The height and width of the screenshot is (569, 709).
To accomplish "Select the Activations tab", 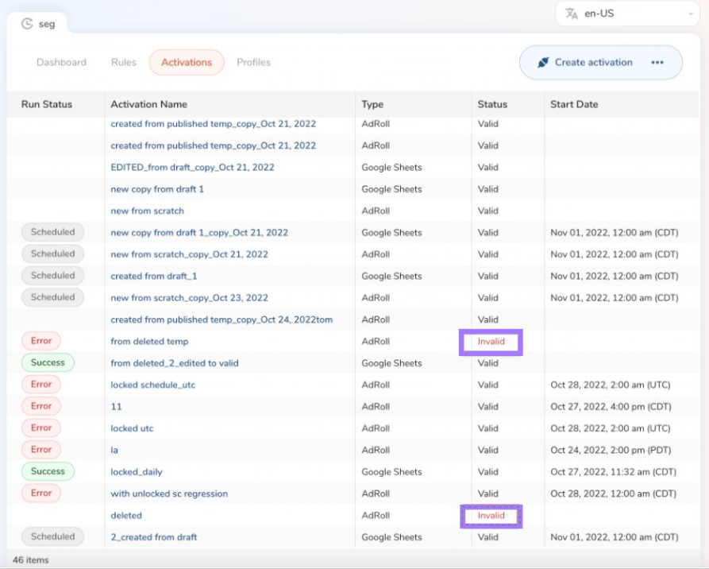I will 187,62.
